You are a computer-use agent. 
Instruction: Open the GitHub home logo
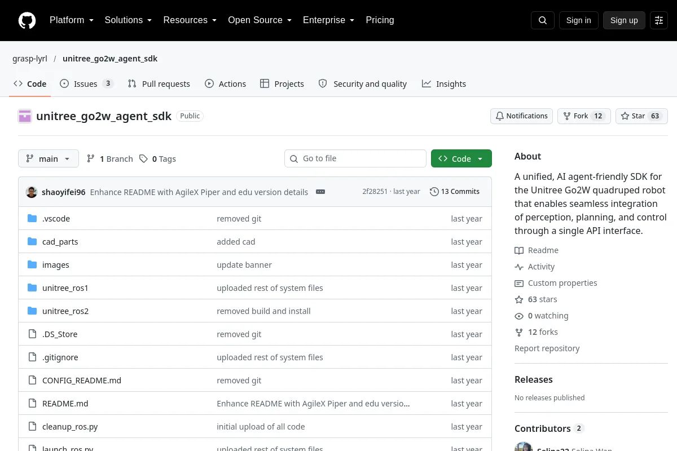[27, 20]
